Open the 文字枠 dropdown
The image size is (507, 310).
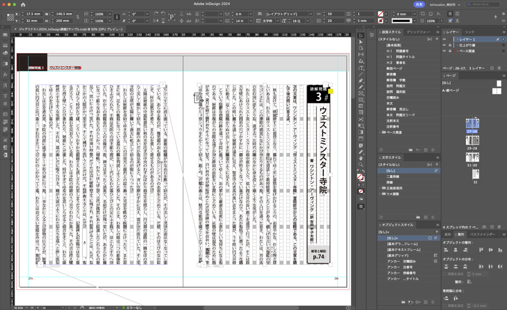277,21
